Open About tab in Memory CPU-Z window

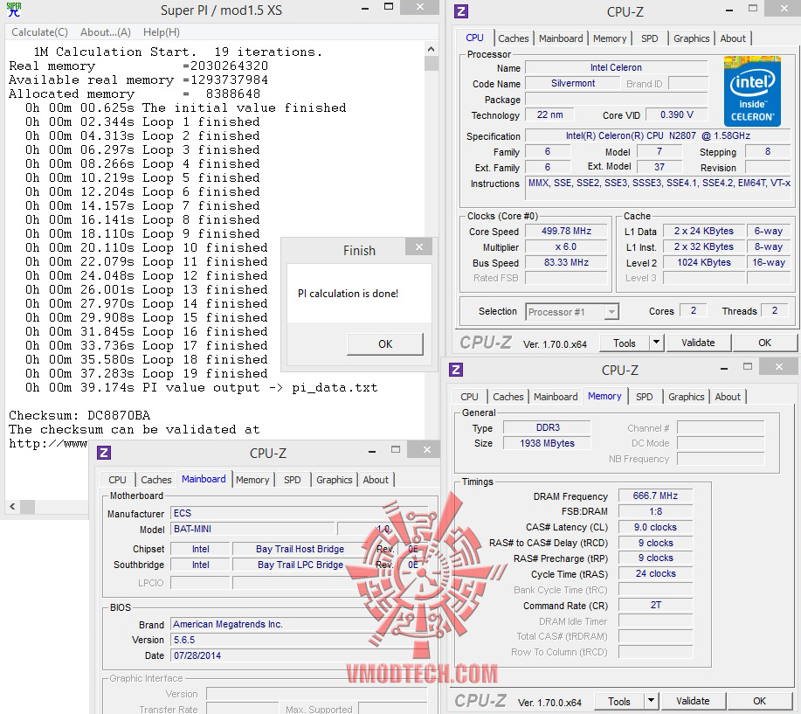[x=728, y=397]
